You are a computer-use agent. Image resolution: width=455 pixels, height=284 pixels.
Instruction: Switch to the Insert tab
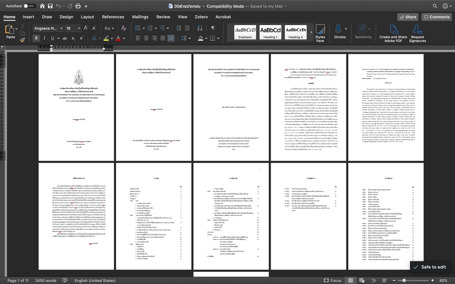28,17
